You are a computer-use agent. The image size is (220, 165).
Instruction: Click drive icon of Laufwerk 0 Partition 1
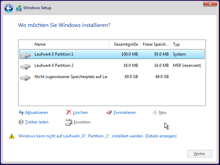(25, 55)
